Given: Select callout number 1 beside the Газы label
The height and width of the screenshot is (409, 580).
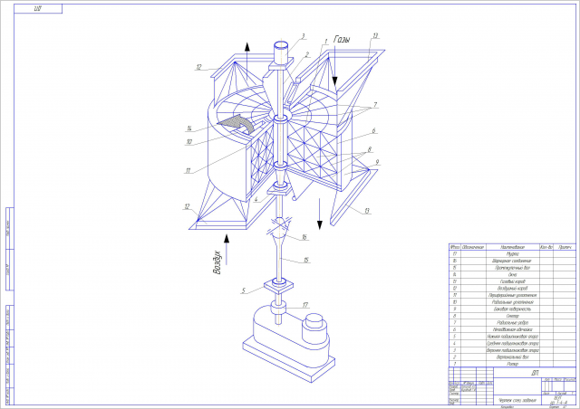Looking at the screenshot, I should pos(326,42).
